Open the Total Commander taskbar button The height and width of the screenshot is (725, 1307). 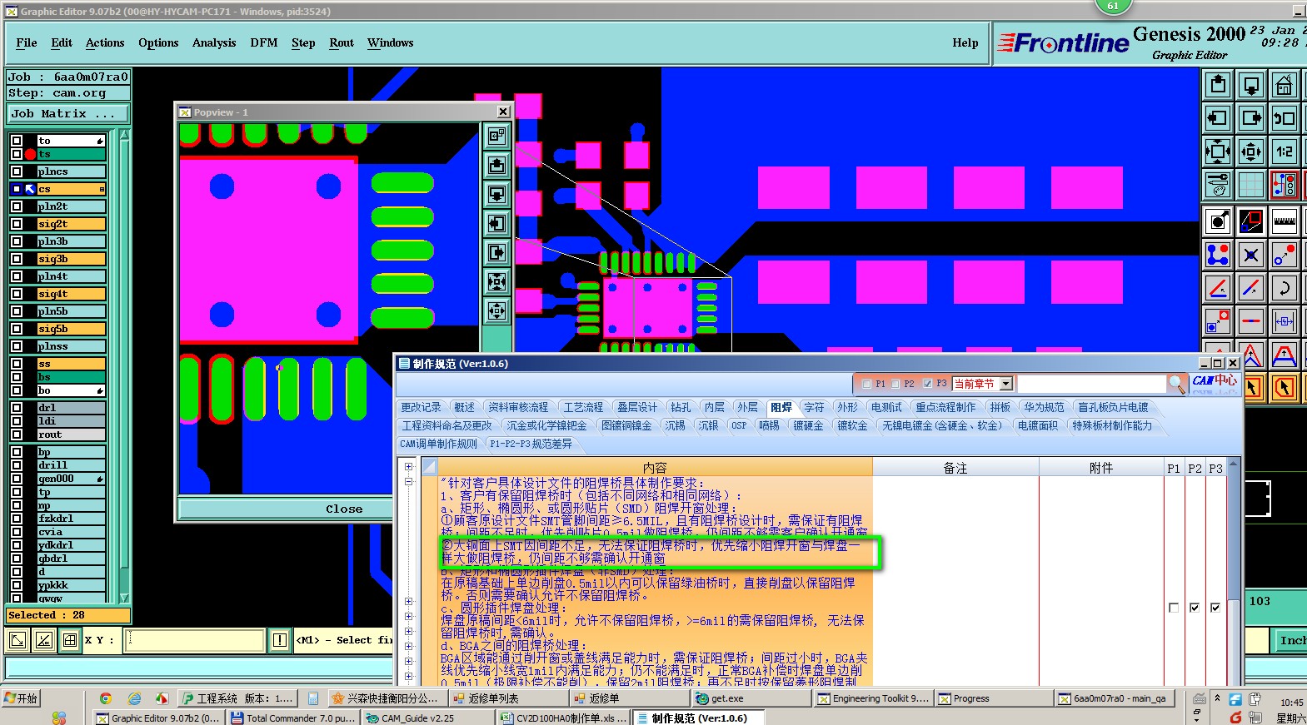292,718
